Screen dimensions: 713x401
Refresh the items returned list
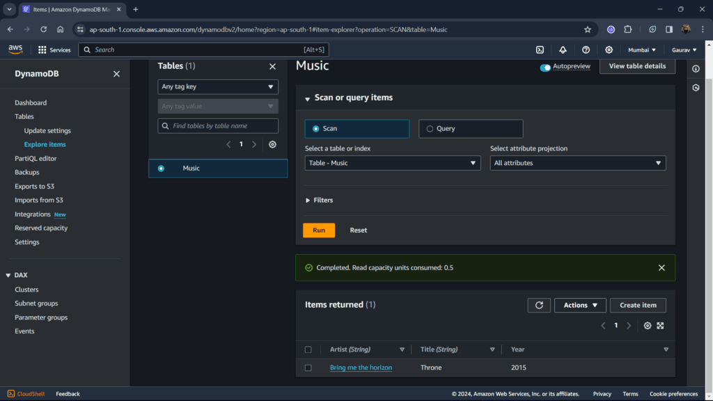[x=539, y=305]
